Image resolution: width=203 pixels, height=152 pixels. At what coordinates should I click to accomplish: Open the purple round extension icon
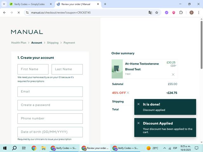tap(167, 13)
